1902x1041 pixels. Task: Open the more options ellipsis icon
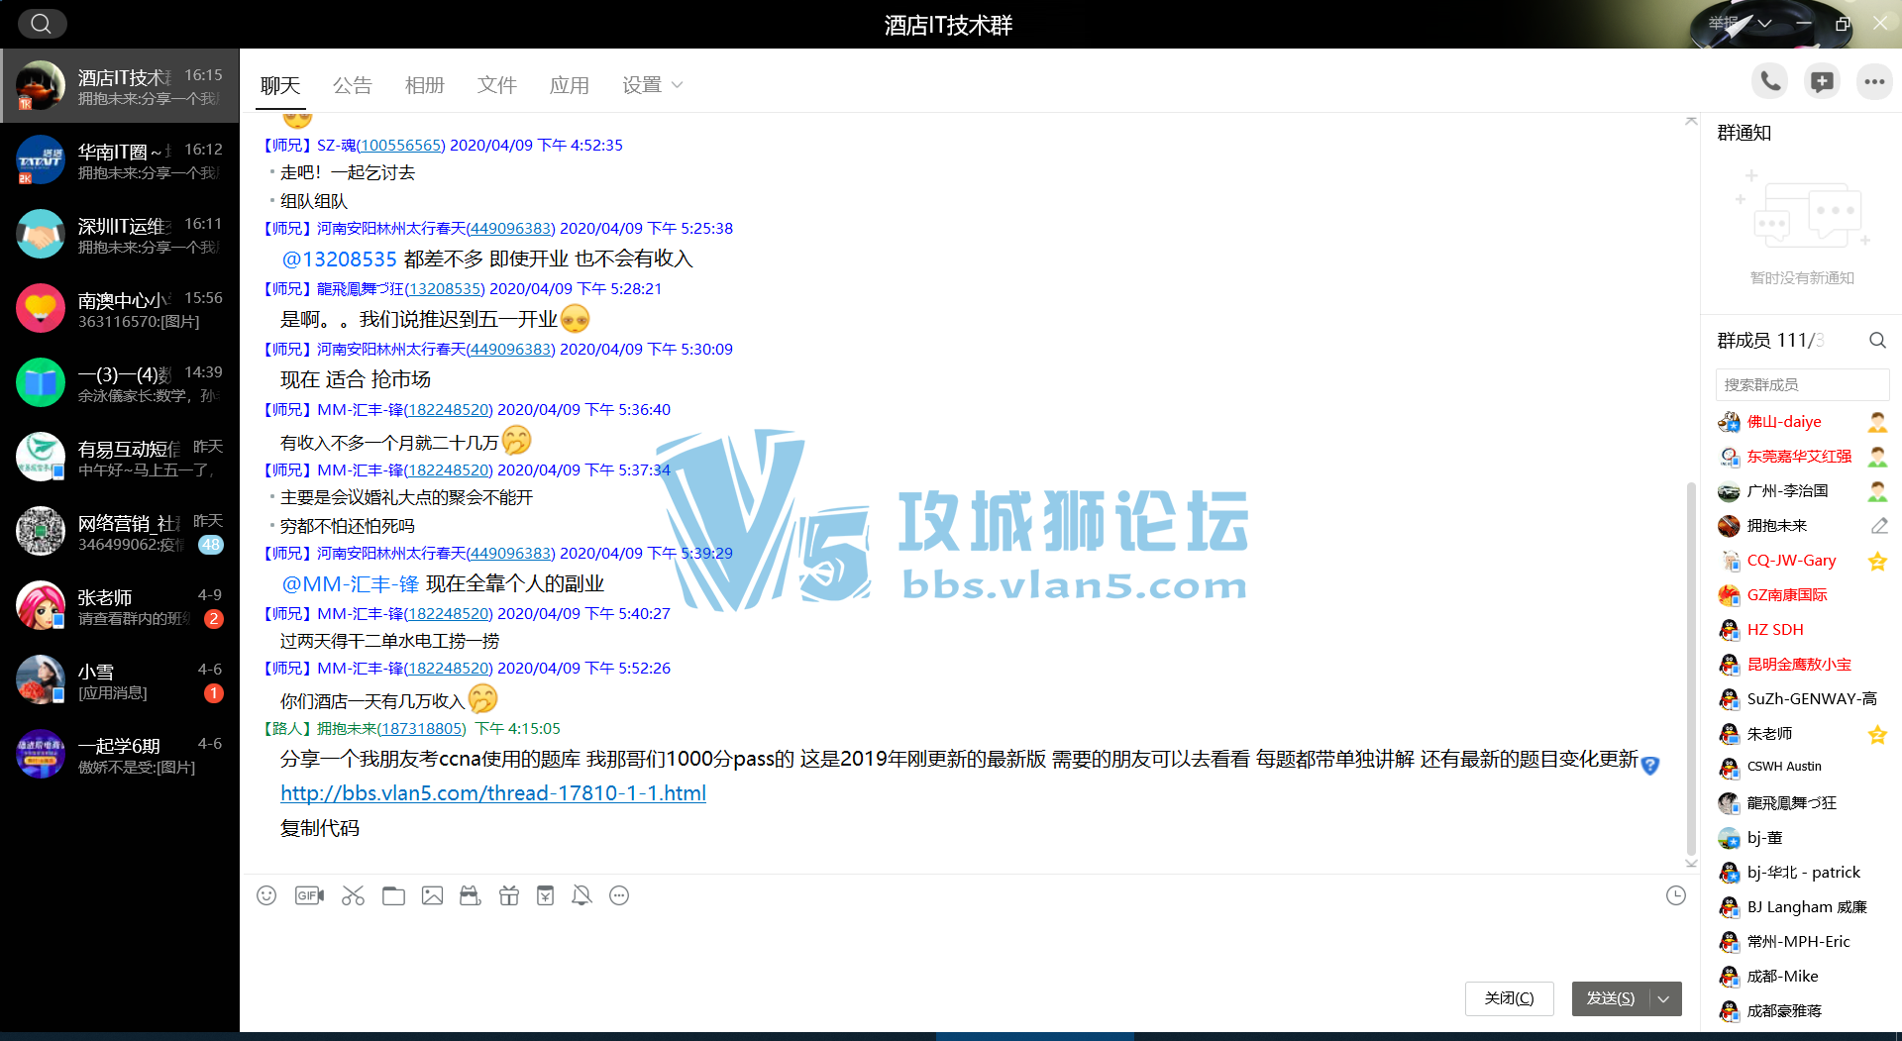click(1873, 82)
